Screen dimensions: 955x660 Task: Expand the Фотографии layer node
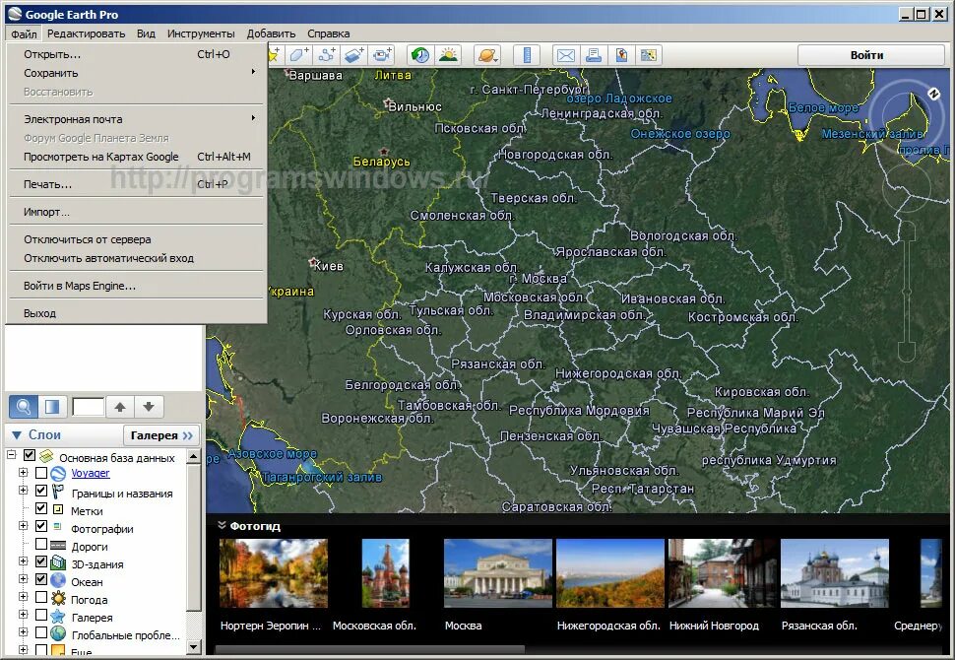[x=24, y=525]
